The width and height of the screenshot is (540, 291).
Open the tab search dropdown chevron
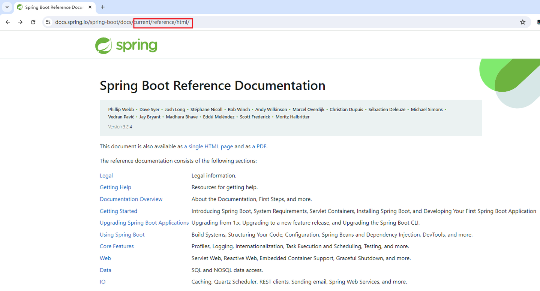pyautogui.click(x=7, y=7)
